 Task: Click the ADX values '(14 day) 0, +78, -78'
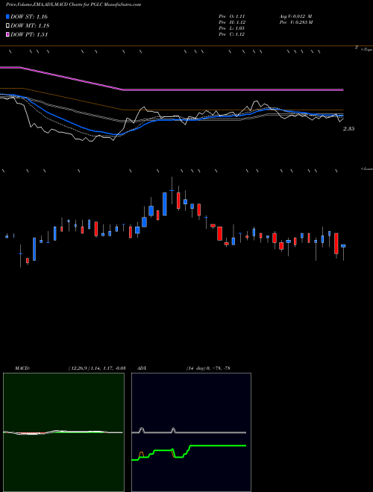point(208,368)
